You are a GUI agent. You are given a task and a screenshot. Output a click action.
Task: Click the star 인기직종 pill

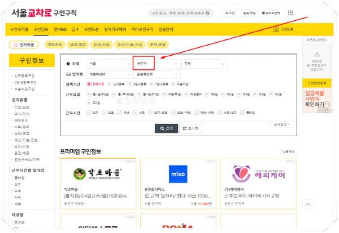[24, 45]
